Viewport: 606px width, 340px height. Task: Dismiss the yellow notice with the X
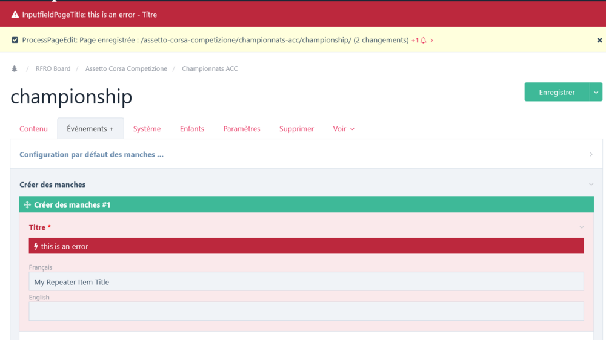(599, 41)
